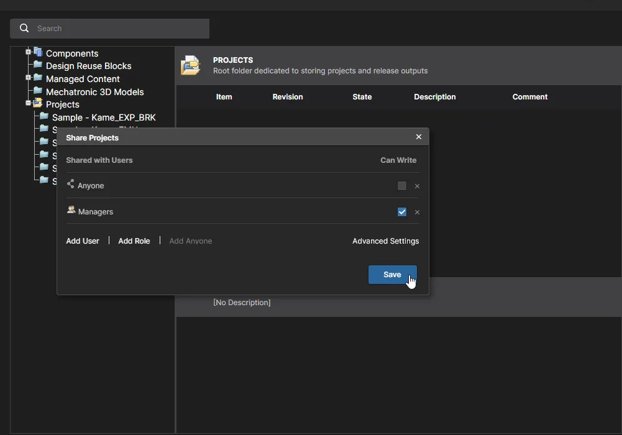Click the Add User link

[83, 241]
